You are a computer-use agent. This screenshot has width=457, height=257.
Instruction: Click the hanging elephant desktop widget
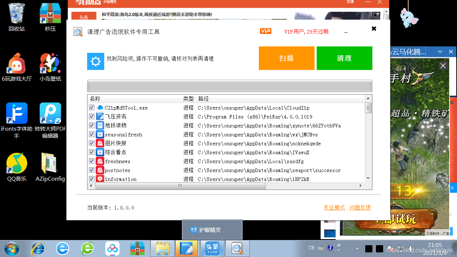point(409,17)
